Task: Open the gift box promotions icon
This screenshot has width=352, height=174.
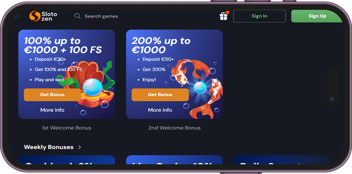Action: (x=224, y=16)
